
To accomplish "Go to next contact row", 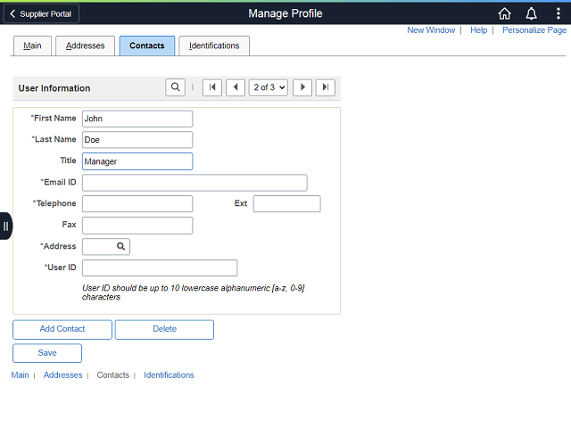I will pyautogui.click(x=302, y=87).
